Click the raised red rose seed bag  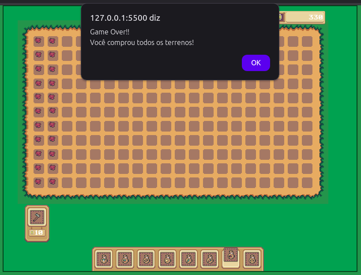point(231,255)
